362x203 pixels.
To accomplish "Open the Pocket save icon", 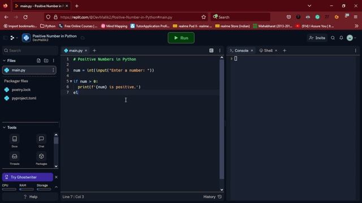I will tap(288, 17).
